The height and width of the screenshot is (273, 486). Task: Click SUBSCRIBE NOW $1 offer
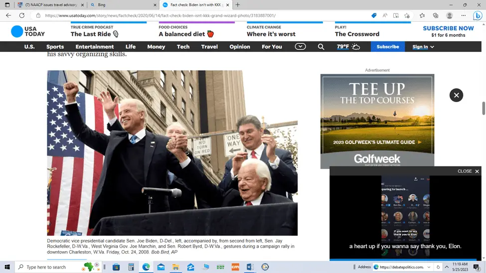click(x=448, y=31)
